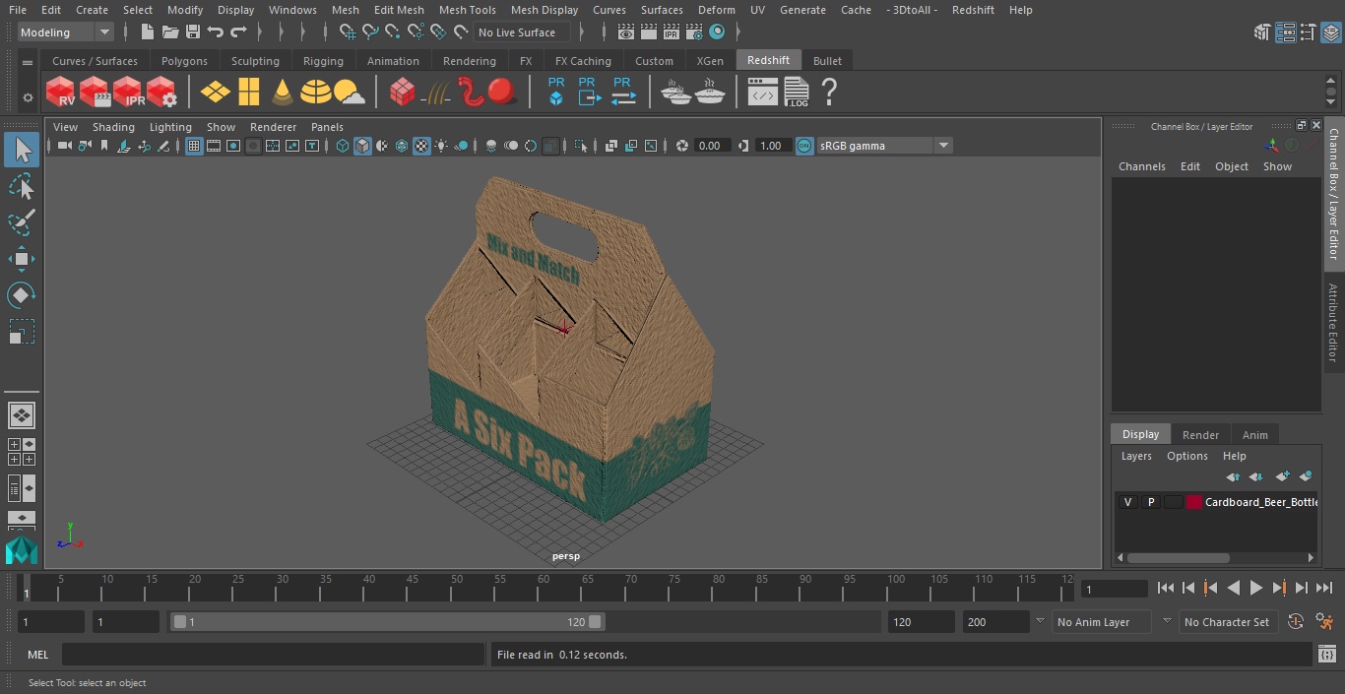Open Redshift render settings shelf icon
Screen dimensions: 1345x694
[161, 93]
